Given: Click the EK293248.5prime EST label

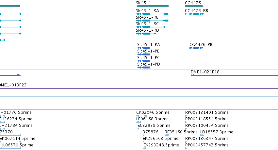Looking at the screenshot, I should pyautogui.click(x=161, y=145).
